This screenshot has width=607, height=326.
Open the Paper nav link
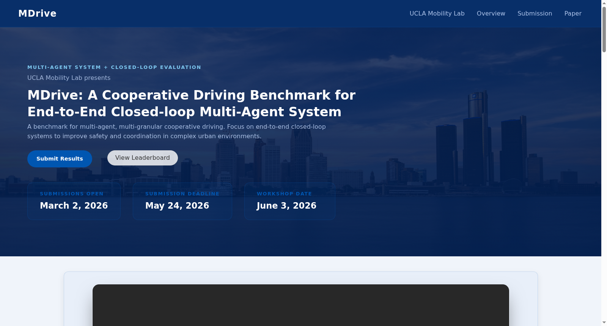(x=573, y=13)
